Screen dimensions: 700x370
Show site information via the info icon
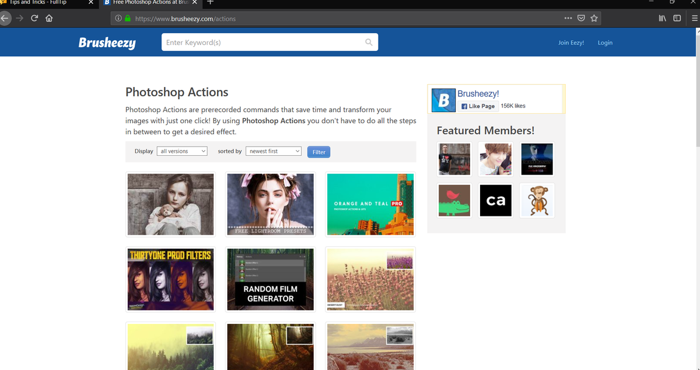[x=118, y=18]
